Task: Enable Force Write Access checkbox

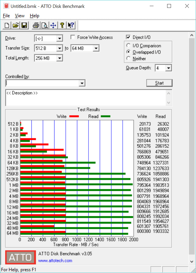Action: tap(73, 37)
